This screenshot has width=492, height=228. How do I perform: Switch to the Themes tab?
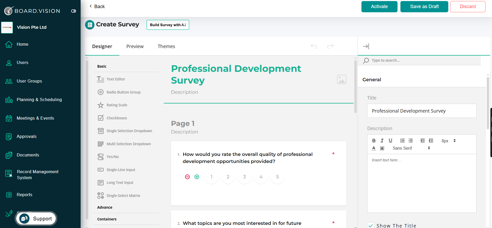[x=166, y=46]
